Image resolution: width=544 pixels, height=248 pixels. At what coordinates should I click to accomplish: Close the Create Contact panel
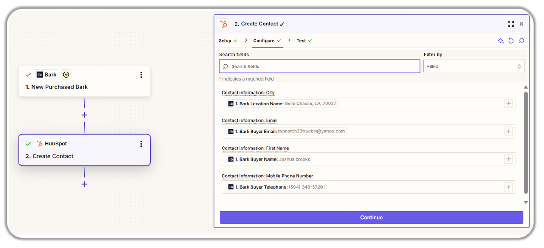coord(521,24)
